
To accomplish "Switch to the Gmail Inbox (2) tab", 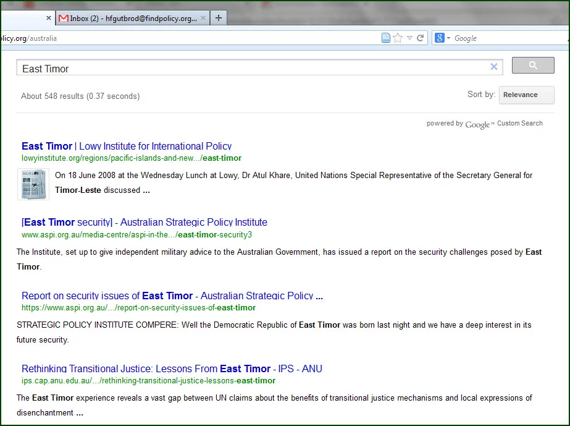I will 133,18.
